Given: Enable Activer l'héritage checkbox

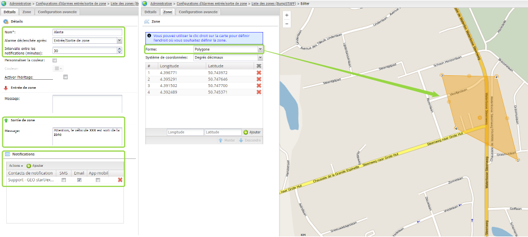Looking at the screenshot, I should 65,77.
